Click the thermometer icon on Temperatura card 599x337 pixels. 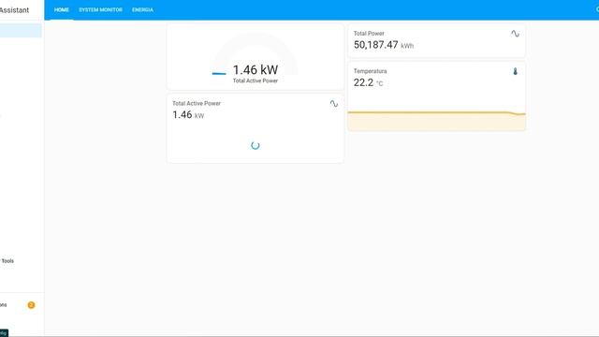pos(515,71)
